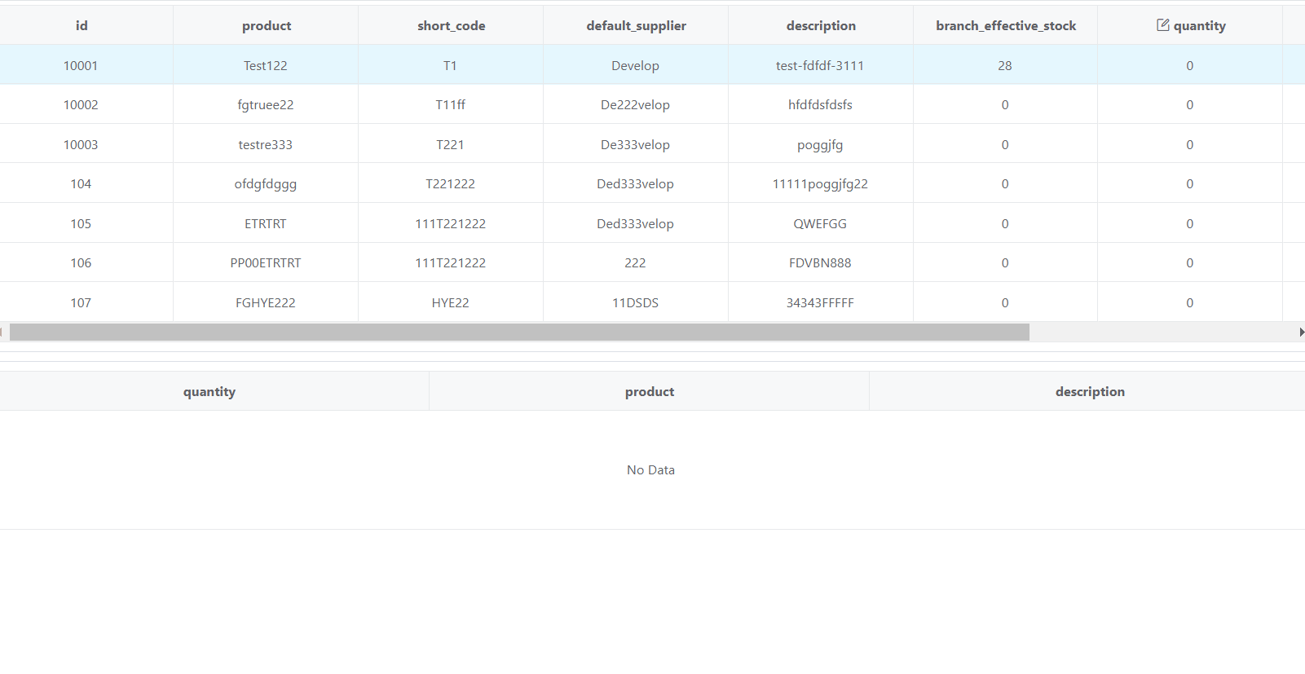Viewport: 1305px width, 674px height.
Task: Click the 11111poggjfg22 description cell
Action: click(x=820, y=183)
